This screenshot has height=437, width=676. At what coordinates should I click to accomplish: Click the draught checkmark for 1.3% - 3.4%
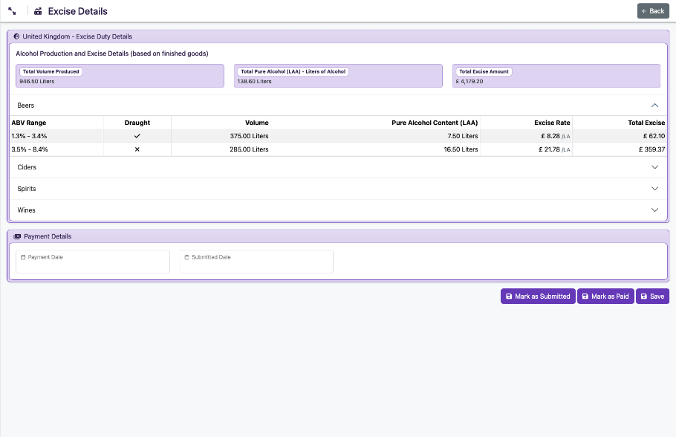click(x=137, y=136)
